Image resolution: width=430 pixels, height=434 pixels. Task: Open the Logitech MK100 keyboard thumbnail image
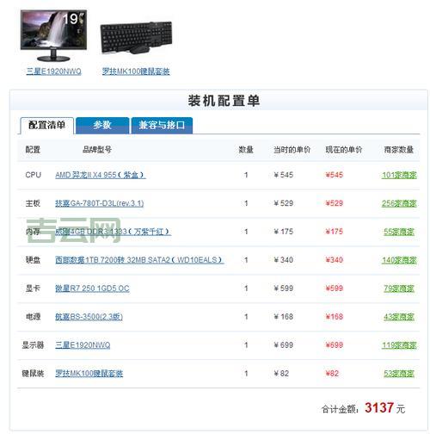pos(136,38)
